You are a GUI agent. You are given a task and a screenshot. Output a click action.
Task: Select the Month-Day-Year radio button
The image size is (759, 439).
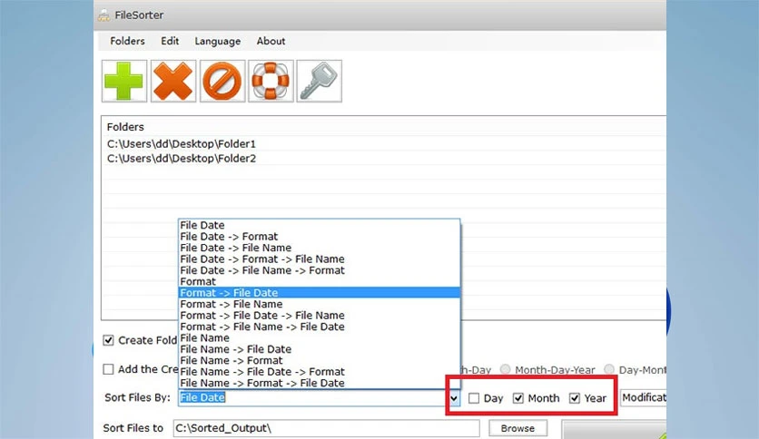(506, 369)
